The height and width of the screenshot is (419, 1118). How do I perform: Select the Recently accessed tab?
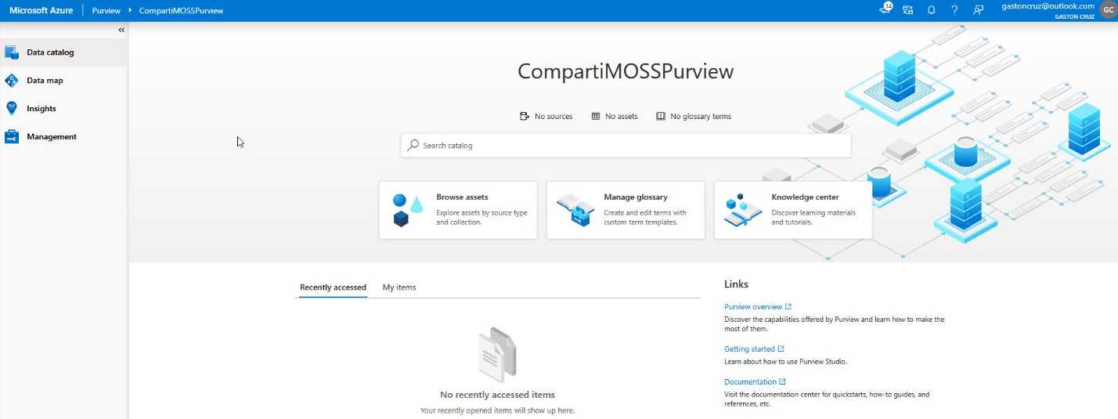coord(333,287)
